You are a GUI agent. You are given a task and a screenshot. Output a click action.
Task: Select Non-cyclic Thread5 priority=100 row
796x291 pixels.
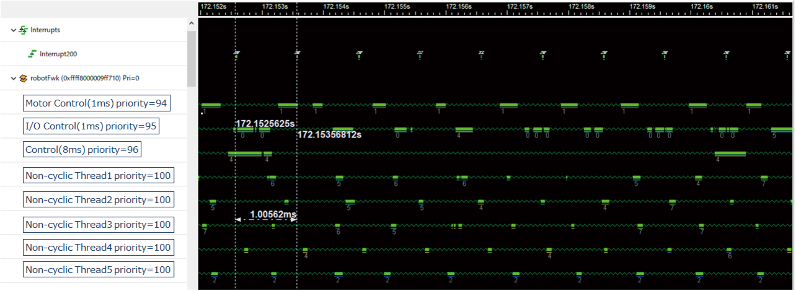click(98, 270)
